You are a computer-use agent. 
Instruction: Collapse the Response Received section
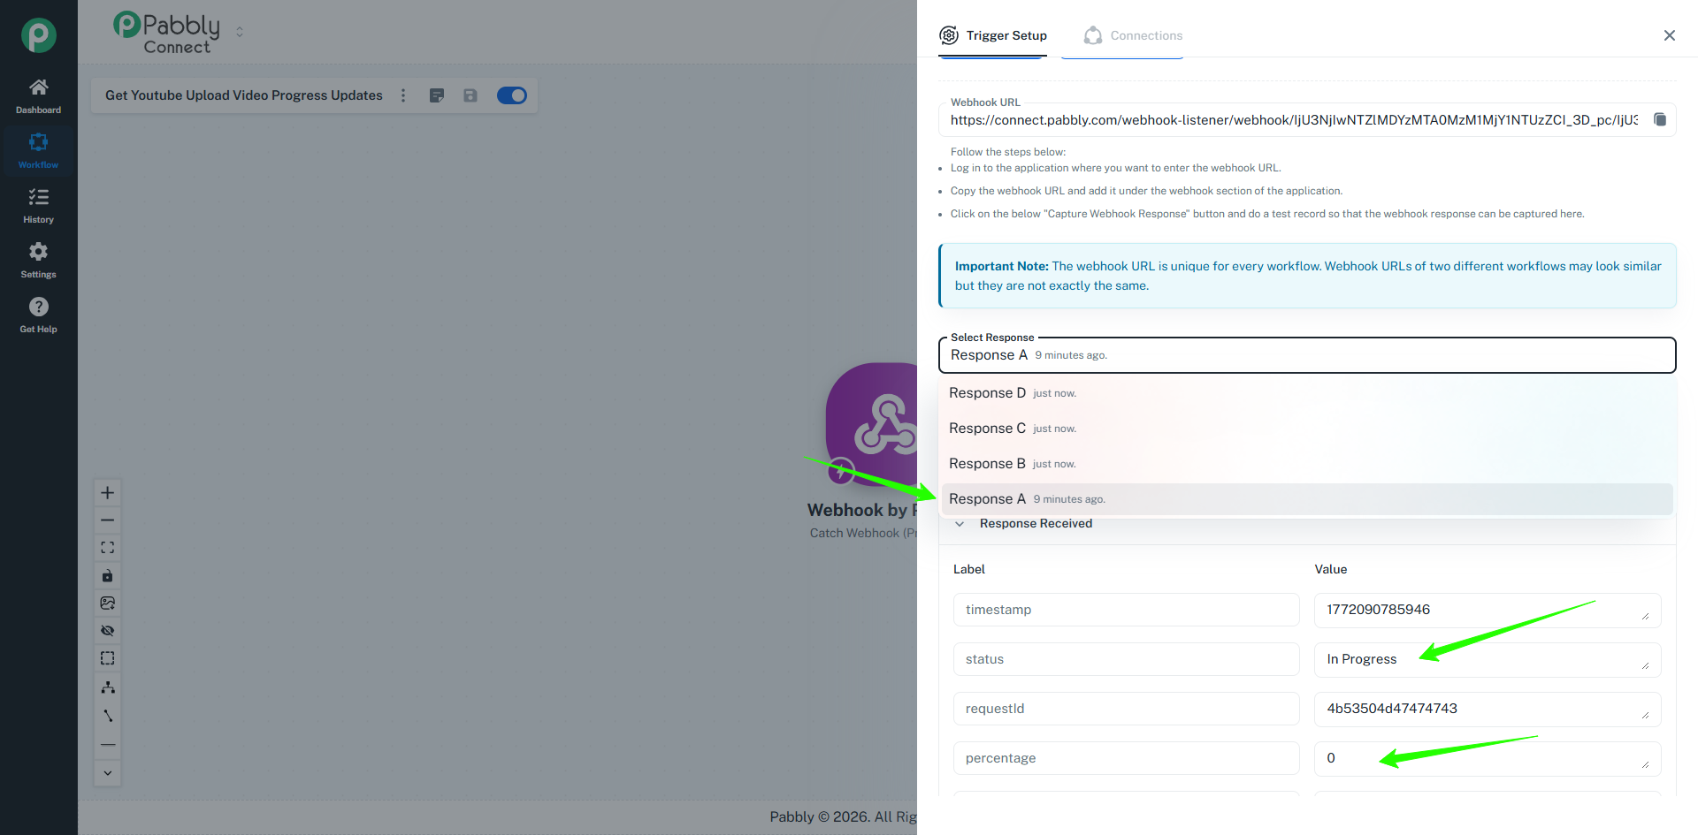[x=960, y=524]
